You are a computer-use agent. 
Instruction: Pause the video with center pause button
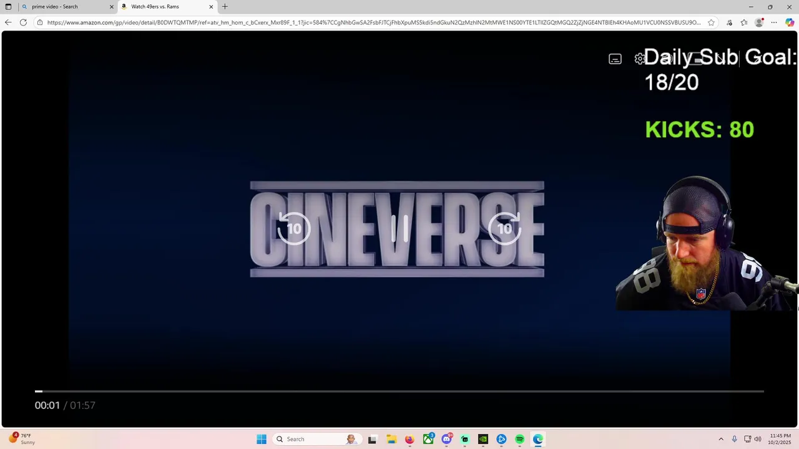point(399,229)
